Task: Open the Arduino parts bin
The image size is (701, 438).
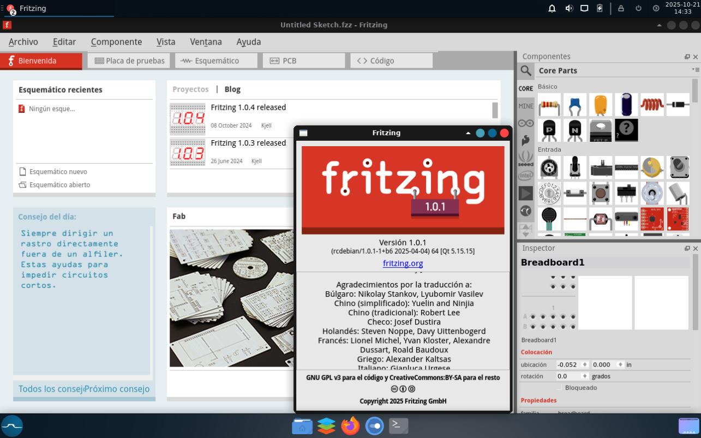Action: tap(526, 123)
